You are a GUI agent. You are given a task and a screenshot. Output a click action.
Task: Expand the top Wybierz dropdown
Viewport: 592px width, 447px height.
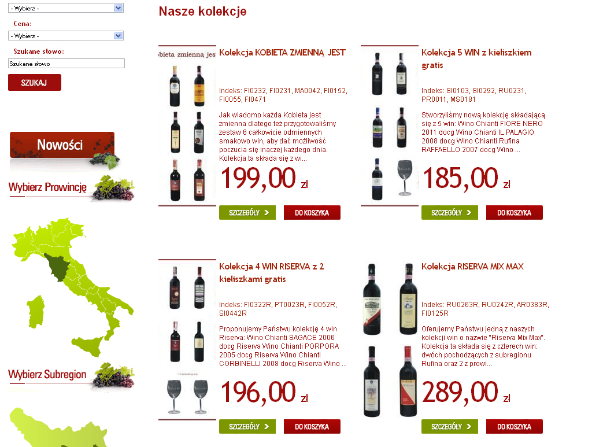pos(66,8)
